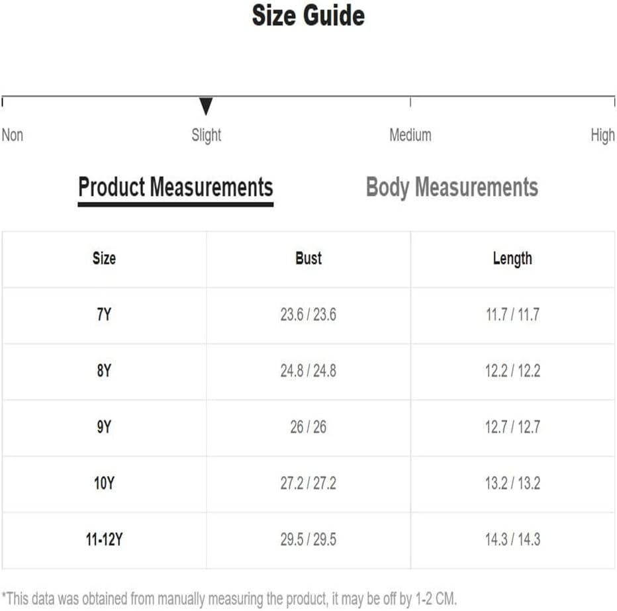Click the manual measurement disclaimer note

click(229, 599)
